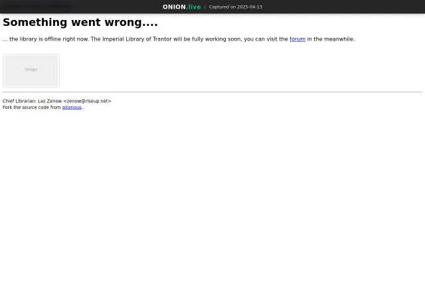Click 'the library is offline right now' text
This screenshot has width=425, height=299.
pyautogui.click(x=48, y=39)
